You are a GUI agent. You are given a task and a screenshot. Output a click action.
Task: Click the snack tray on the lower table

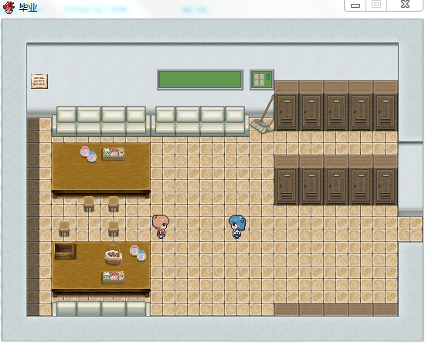[114, 277]
